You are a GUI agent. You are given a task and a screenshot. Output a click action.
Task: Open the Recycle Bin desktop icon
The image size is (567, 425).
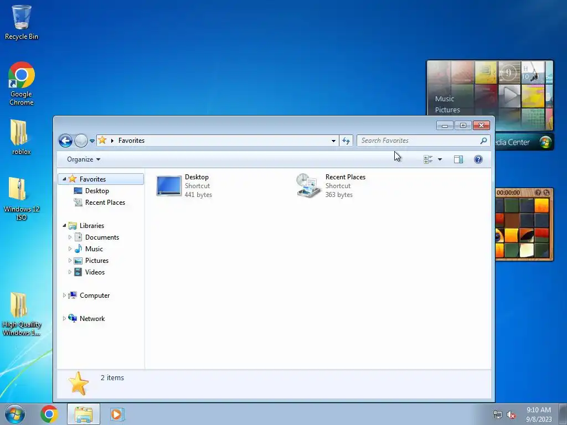point(22,22)
